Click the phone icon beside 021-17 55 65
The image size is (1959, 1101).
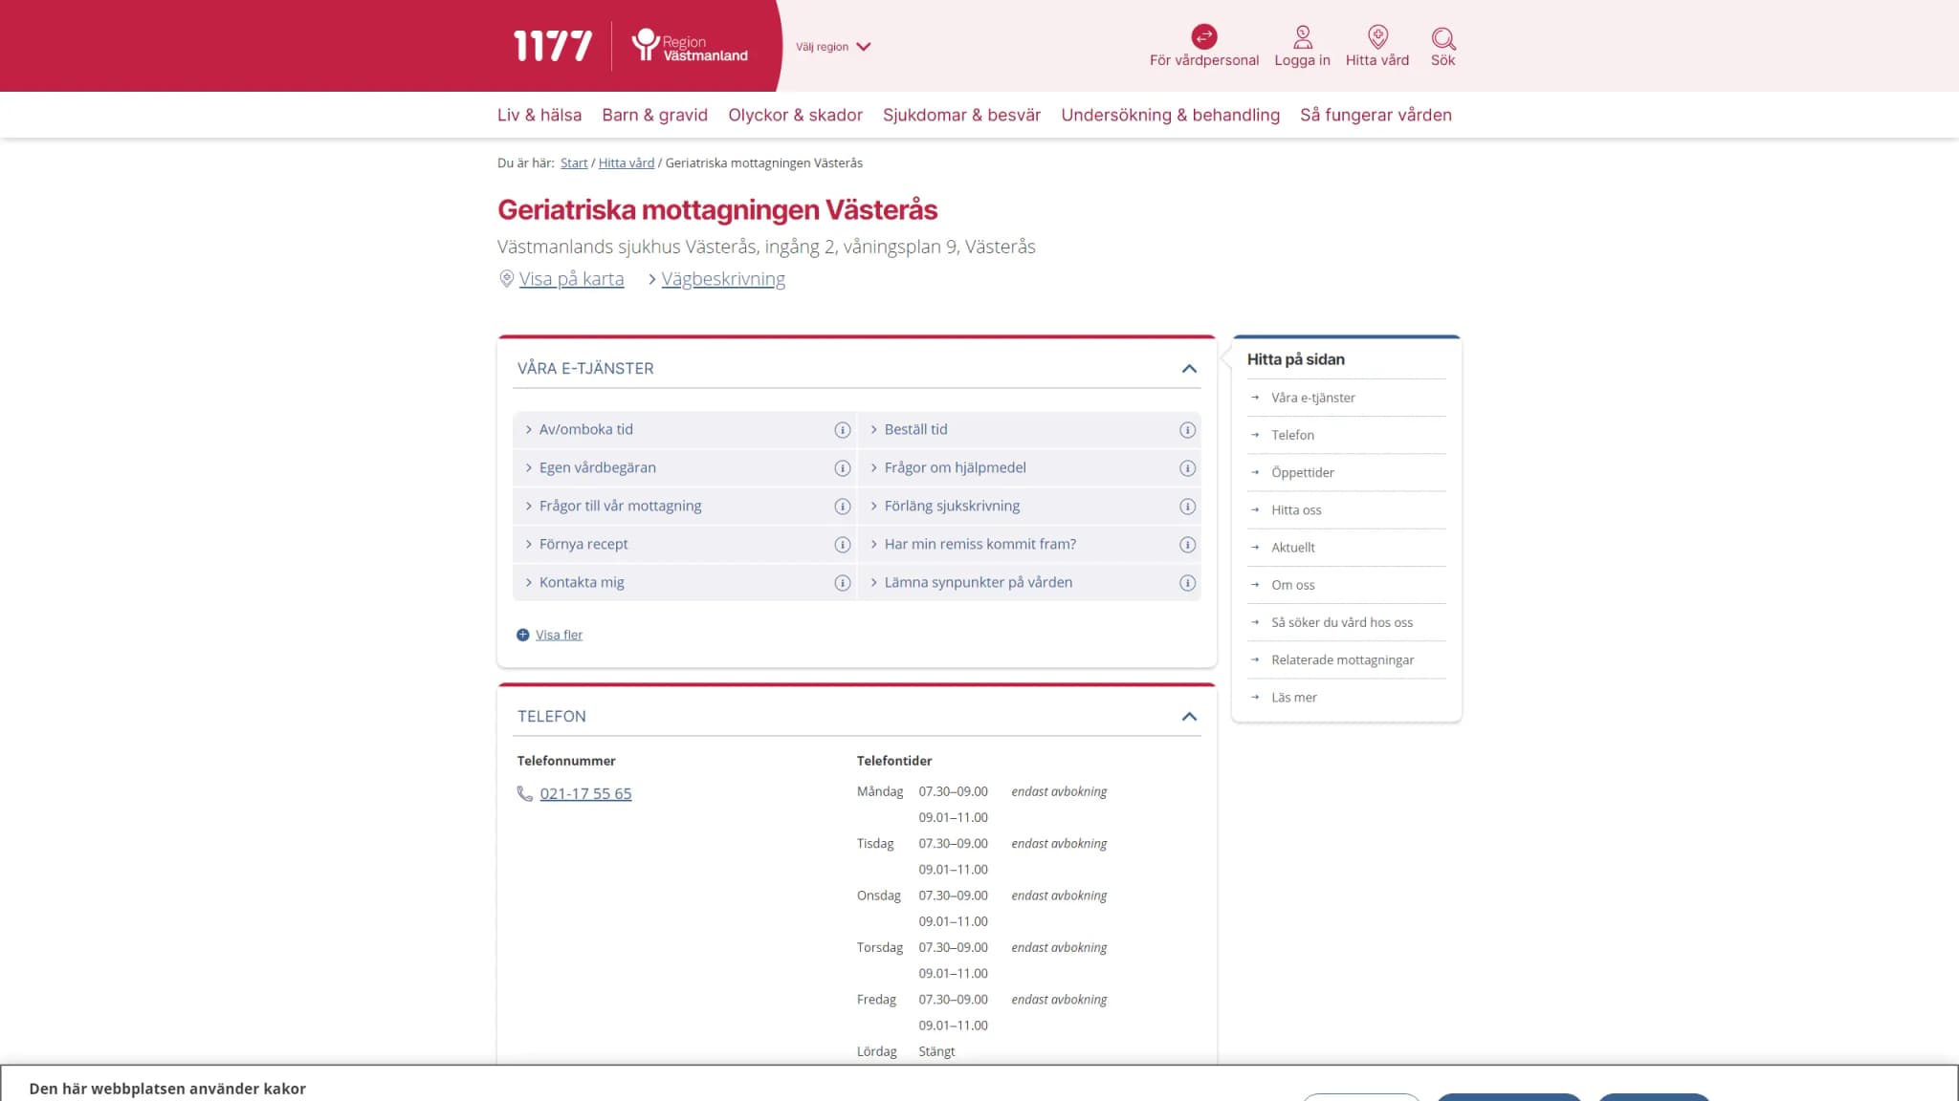524,793
